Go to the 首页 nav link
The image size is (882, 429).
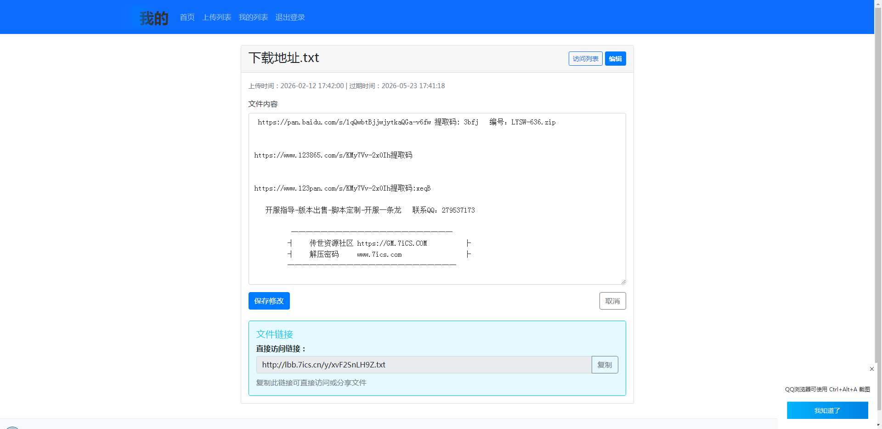pos(187,17)
